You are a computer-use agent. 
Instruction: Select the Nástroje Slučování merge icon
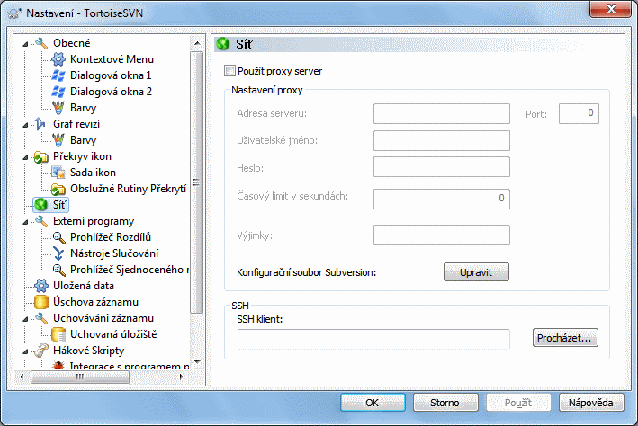point(58,253)
